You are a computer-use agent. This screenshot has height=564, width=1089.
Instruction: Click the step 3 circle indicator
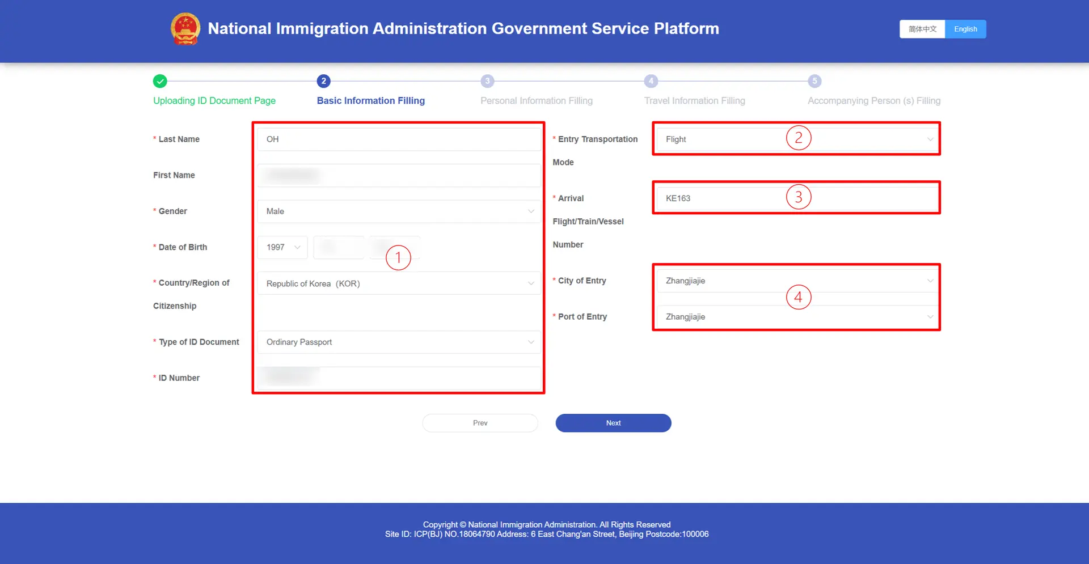click(487, 81)
